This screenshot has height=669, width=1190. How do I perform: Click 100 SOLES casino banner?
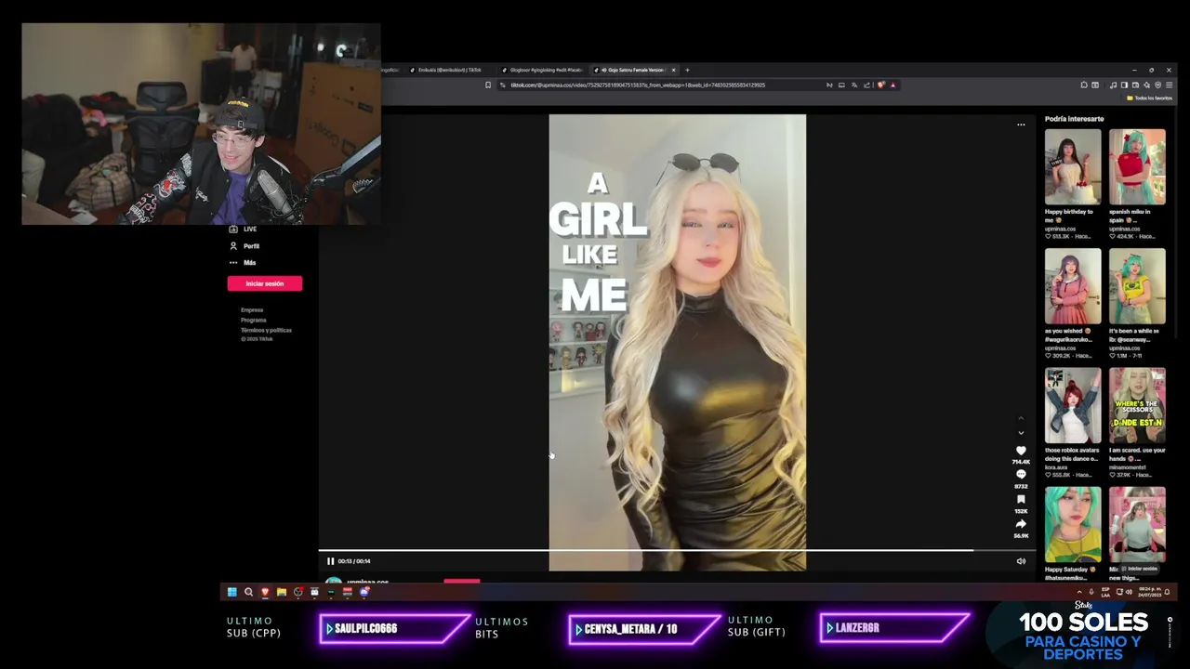1084,633
